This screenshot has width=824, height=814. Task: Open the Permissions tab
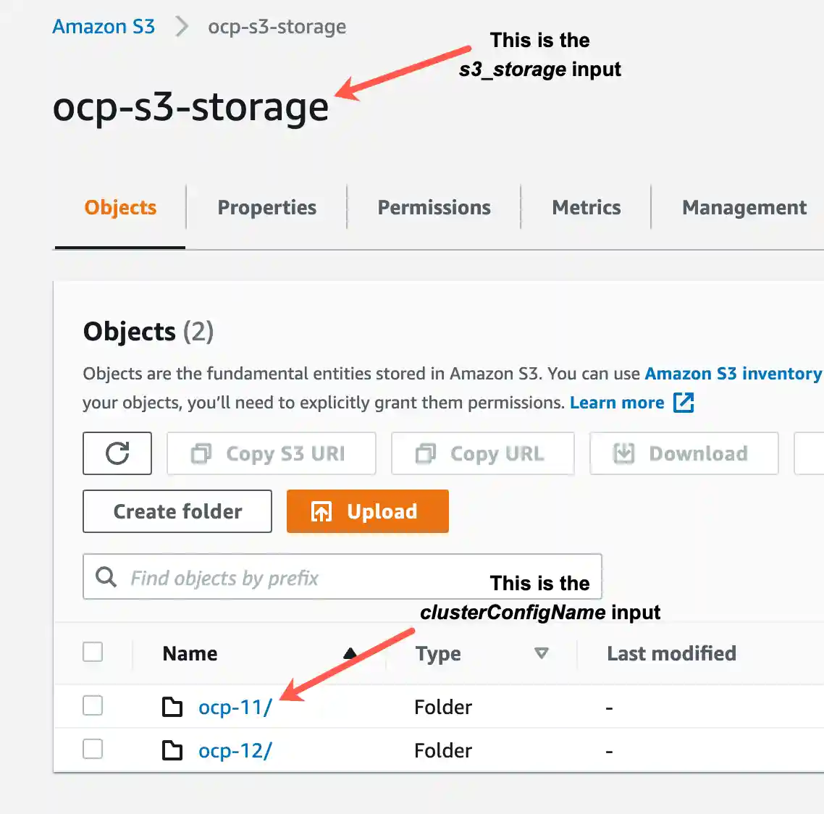click(x=434, y=208)
